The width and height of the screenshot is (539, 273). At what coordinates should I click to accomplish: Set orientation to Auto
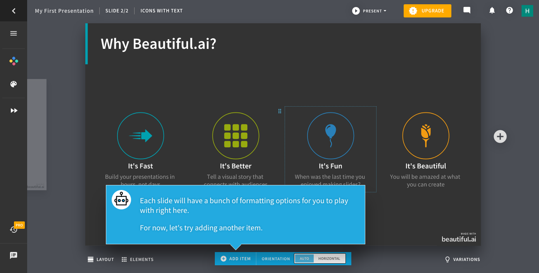pos(304,259)
